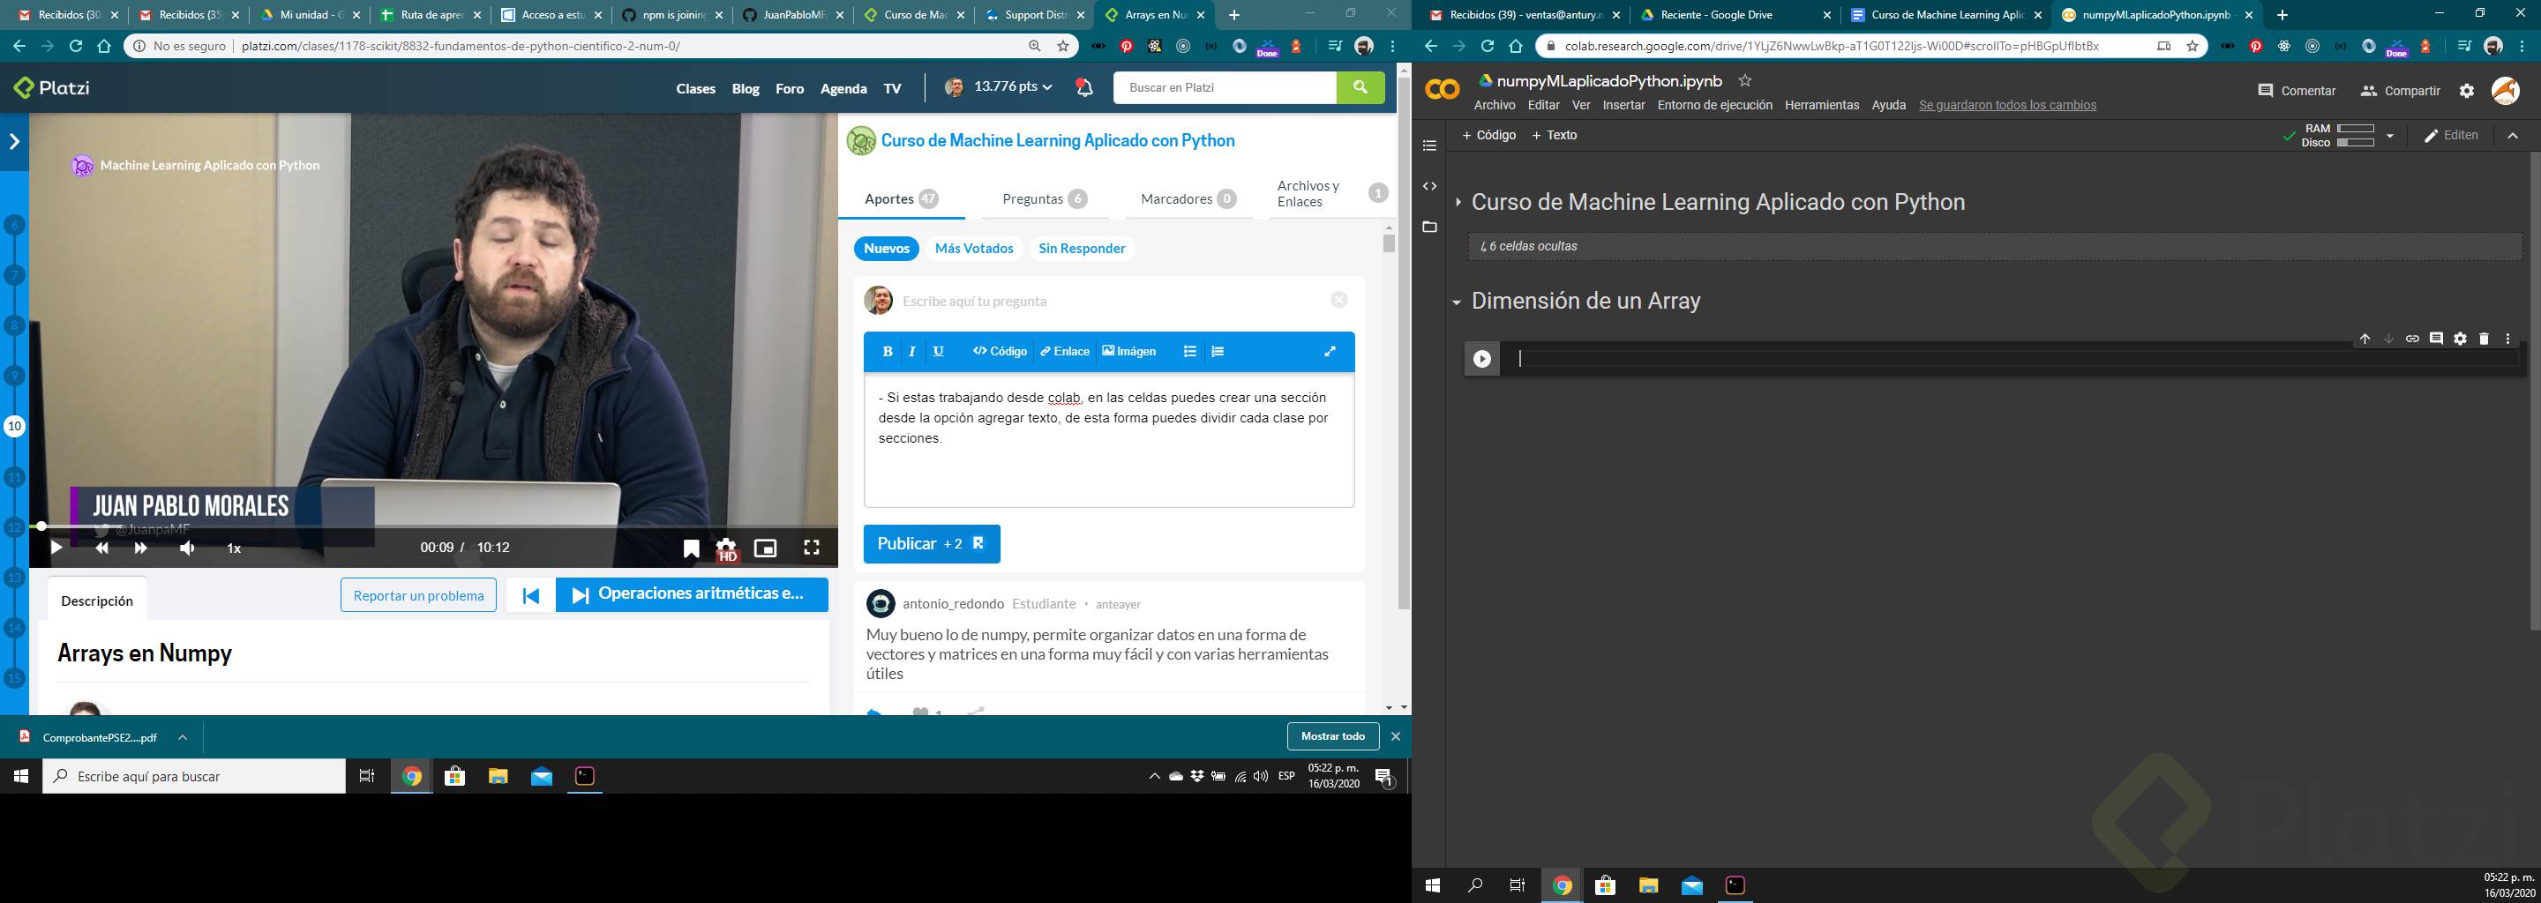Seek along the Platzi video progress bar
The height and width of the screenshot is (903, 2541).
tap(433, 526)
